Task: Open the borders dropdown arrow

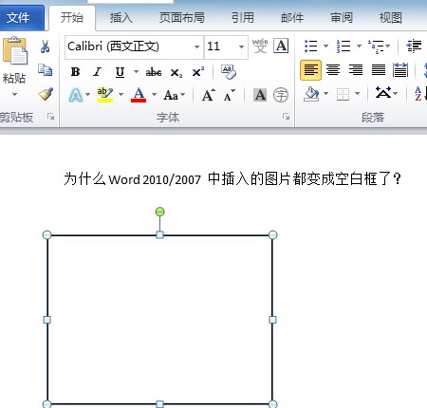Action: pos(358,94)
